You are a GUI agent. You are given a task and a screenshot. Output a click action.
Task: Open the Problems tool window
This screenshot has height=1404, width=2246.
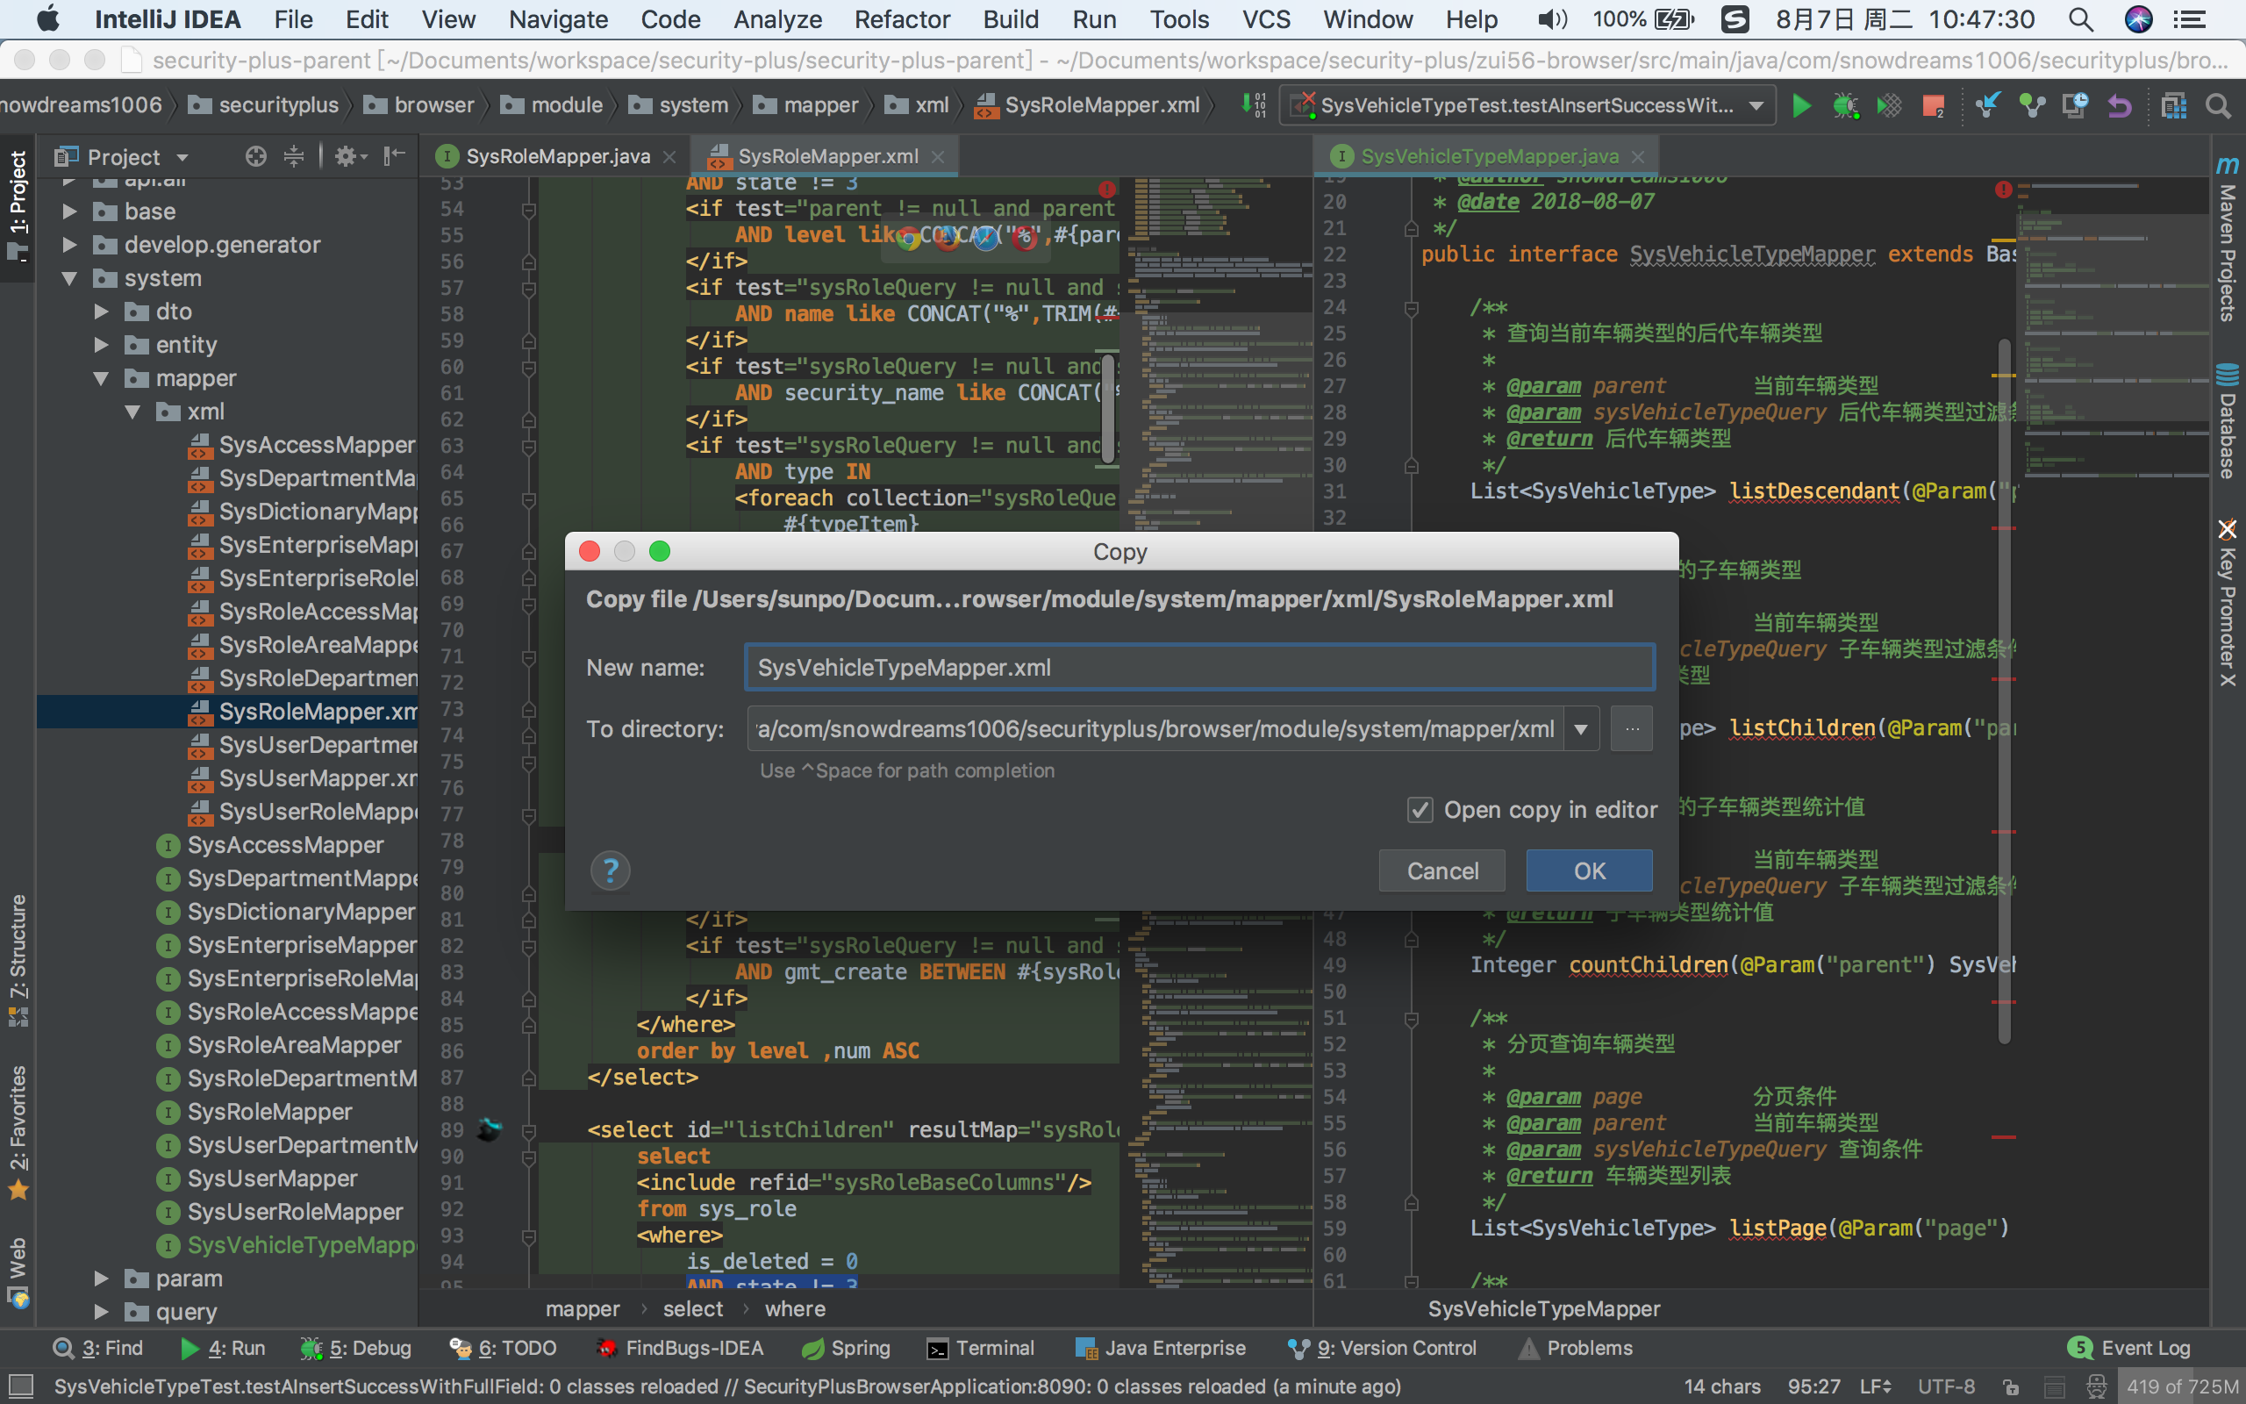(x=1575, y=1349)
